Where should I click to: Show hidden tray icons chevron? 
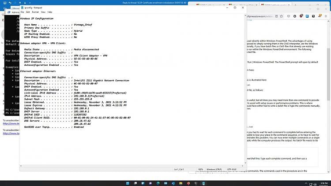(x=306, y=184)
